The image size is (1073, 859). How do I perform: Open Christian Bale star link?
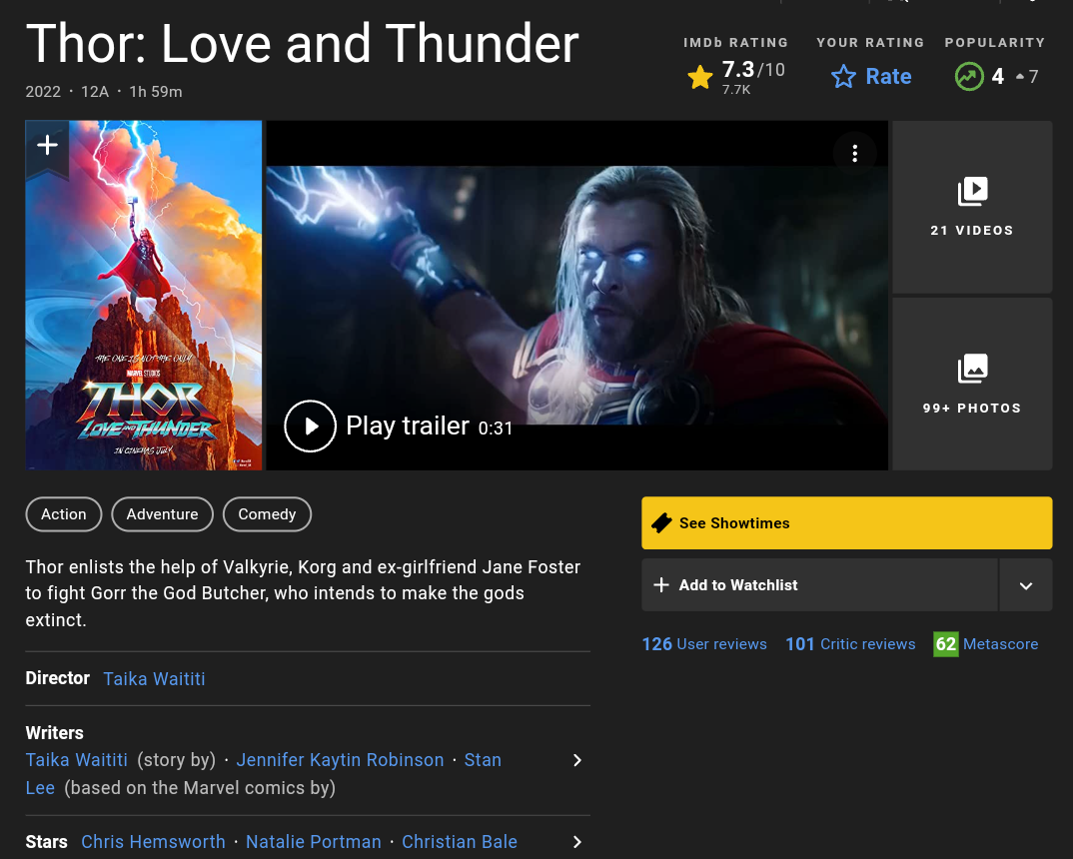(460, 842)
